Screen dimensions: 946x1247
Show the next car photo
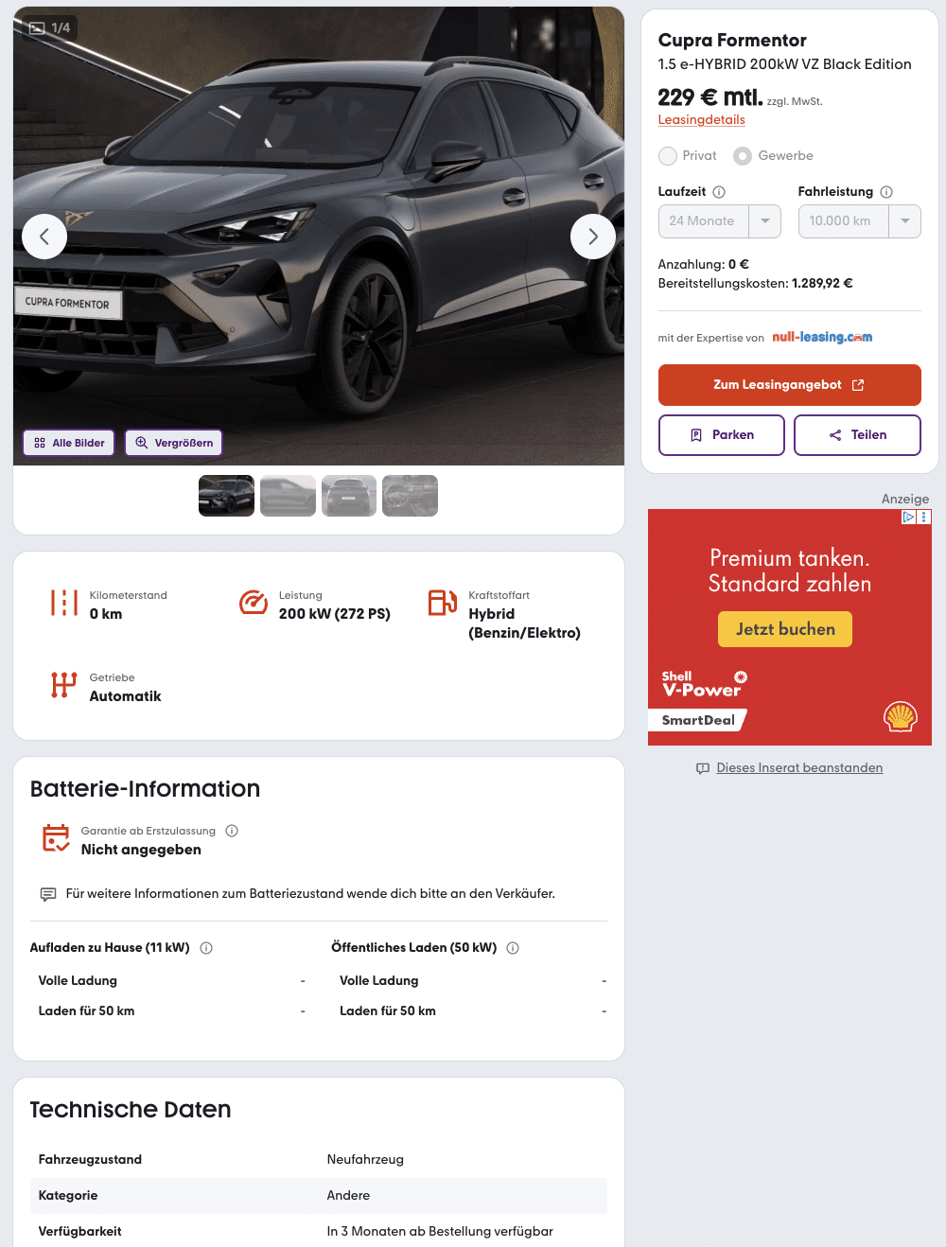593,237
